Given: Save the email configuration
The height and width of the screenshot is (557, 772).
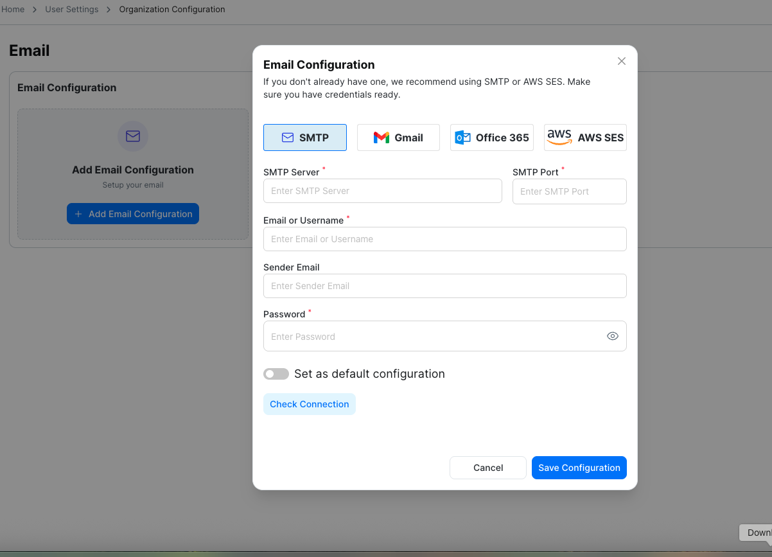Looking at the screenshot, I should (x=579, y=467).
